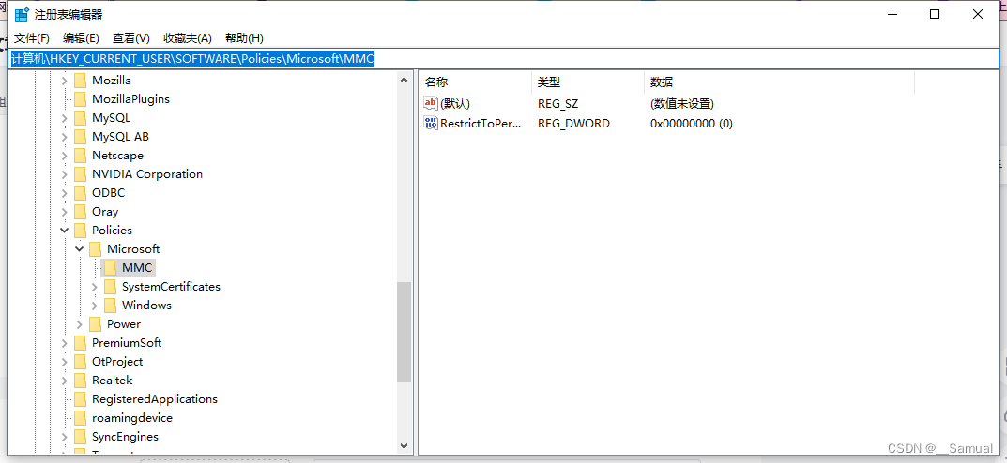Click the Policies folder icon
This screenshot has height=463, width=1007.
80,231
